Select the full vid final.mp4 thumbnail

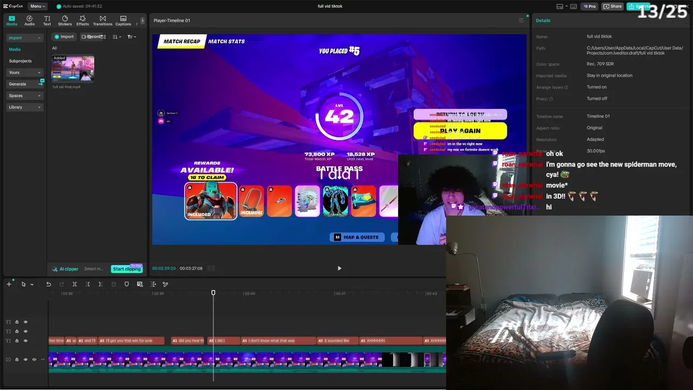73,68
